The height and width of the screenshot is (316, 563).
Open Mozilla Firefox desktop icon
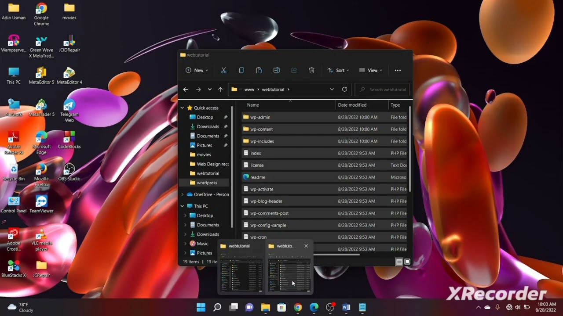41,175
